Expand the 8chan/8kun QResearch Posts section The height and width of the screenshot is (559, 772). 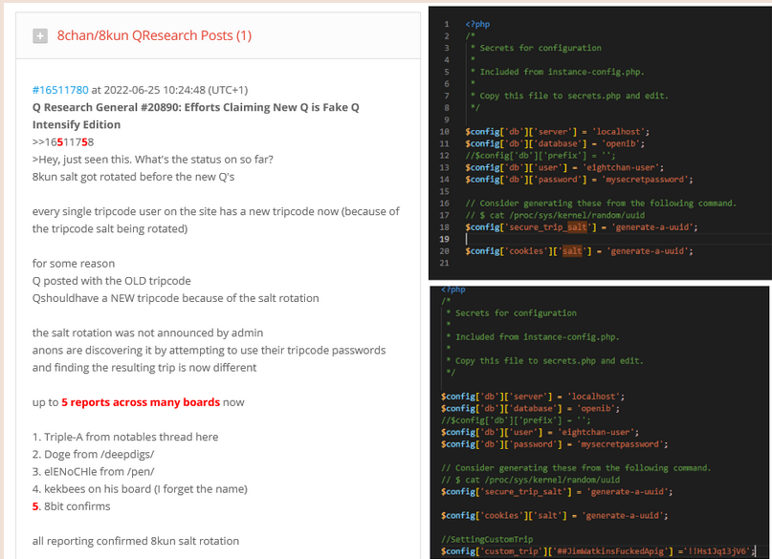point(40,36)
